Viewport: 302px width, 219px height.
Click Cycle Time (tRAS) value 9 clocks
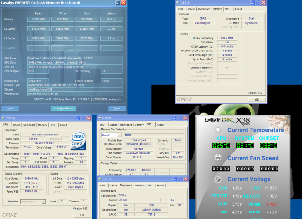(227, 59)
